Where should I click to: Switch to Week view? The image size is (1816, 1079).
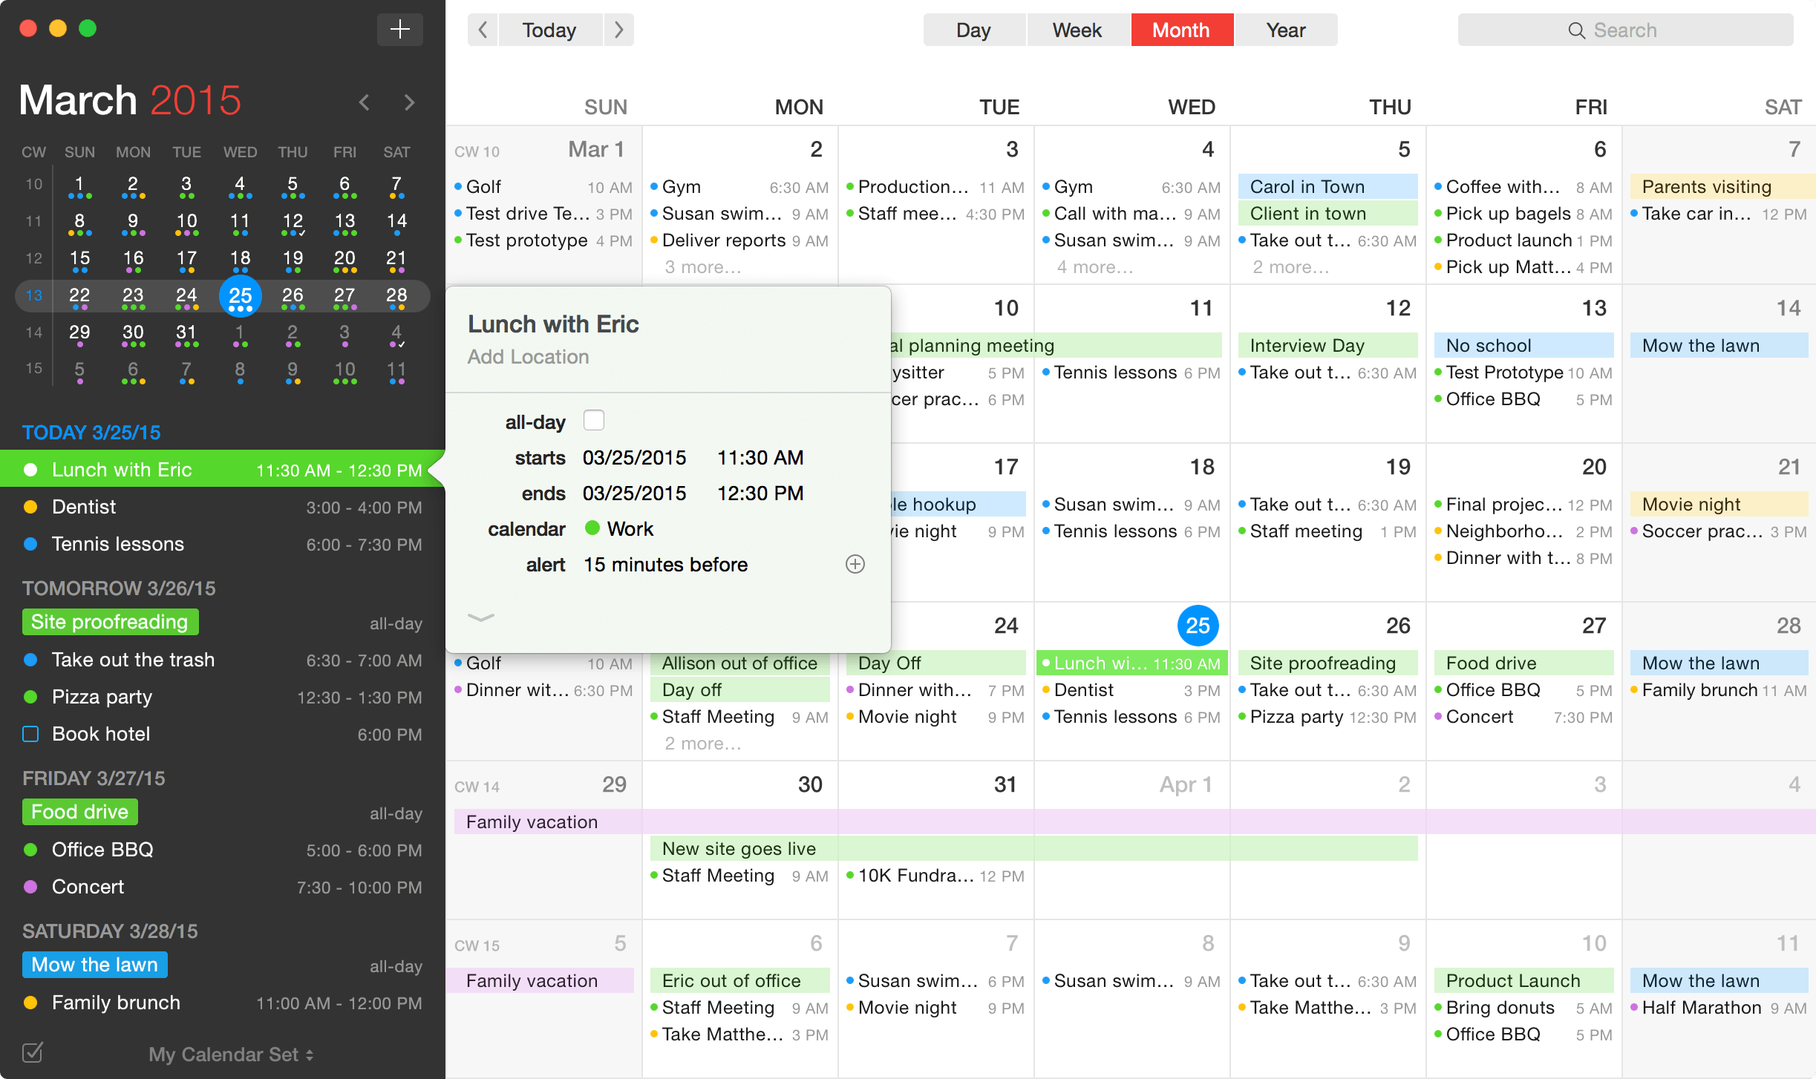[x=1076, y=30]
